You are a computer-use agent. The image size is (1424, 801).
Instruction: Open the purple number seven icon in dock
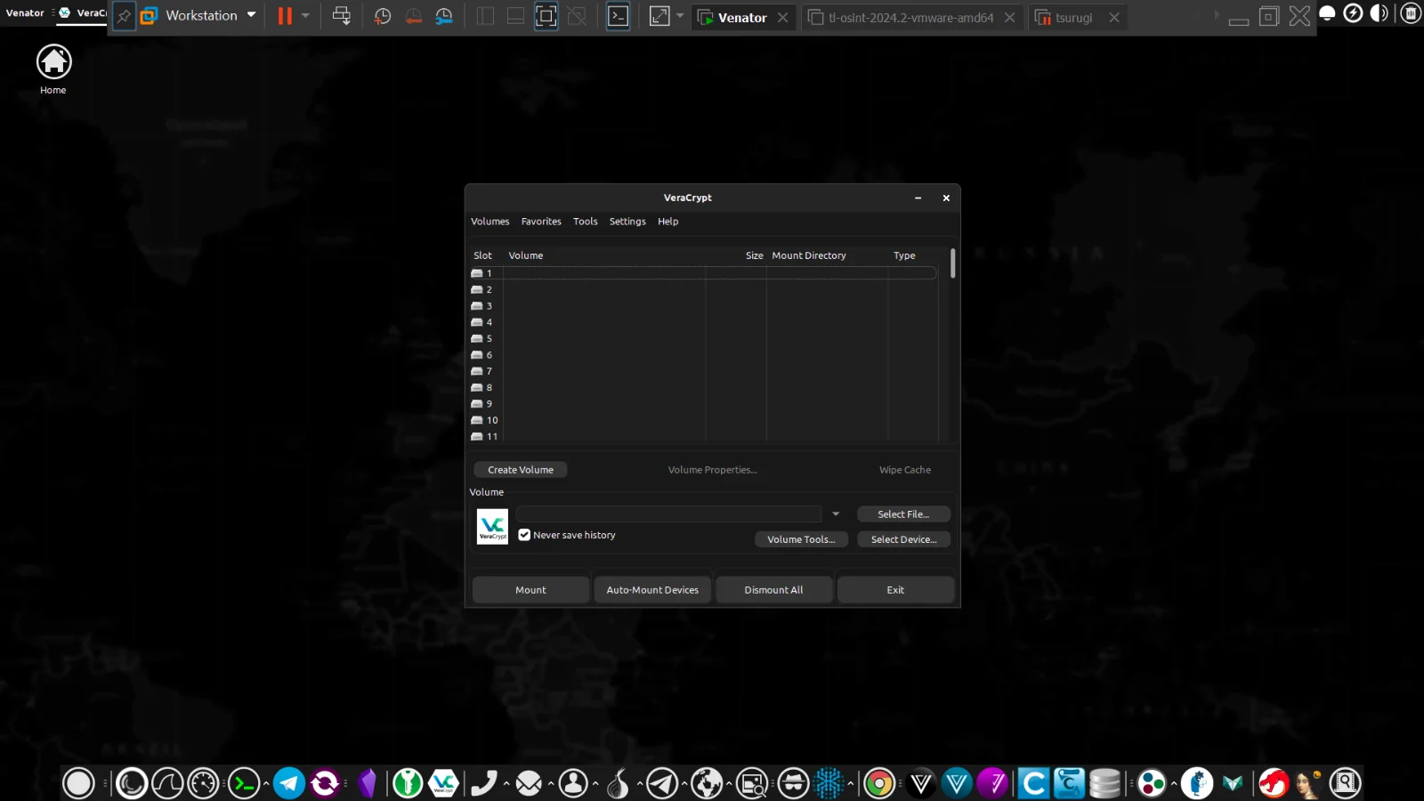tap(992, 783)
